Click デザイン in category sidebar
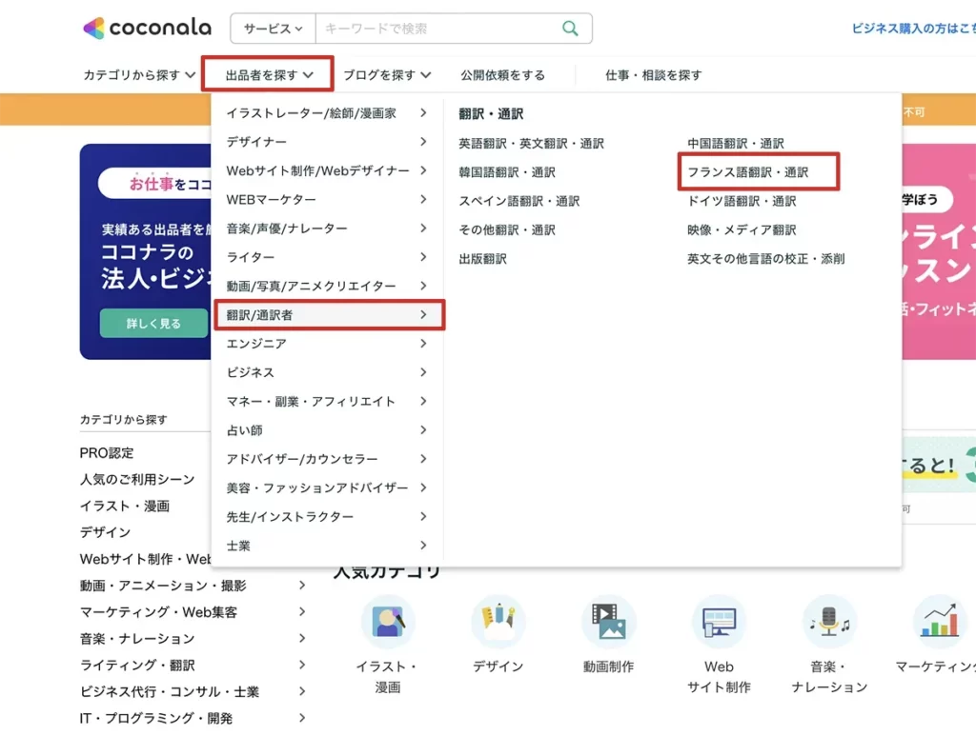Screen dimensions: 976x736 tap(105, 532)
